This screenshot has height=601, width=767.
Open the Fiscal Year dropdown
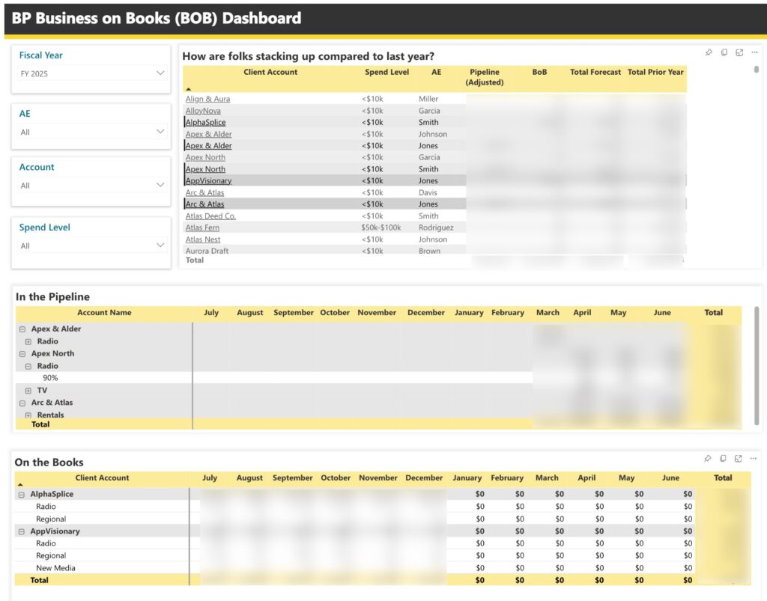pyautogui.click(x=91, y=73)
